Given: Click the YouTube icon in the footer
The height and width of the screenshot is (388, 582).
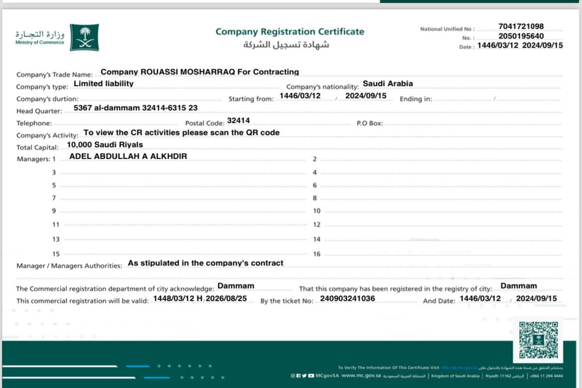Looking at the screenshot, I should [x=310, y=376].
